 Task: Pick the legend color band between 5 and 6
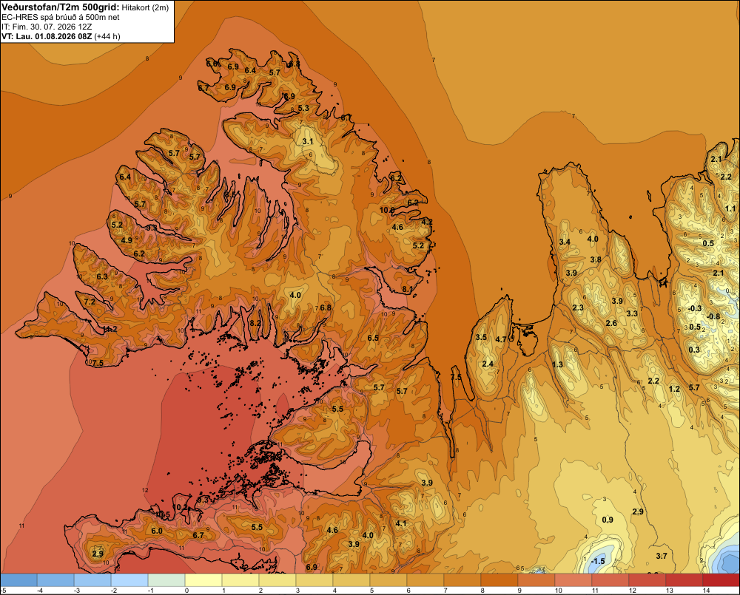pyautogui.click(x=388, y=580)
